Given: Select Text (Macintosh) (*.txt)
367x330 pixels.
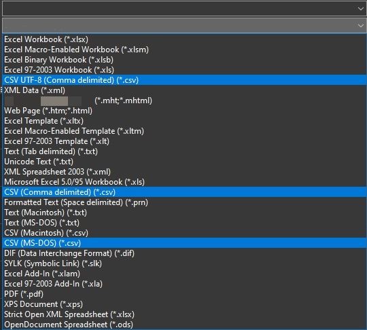Looking at the screenshot, I should pyautogui.click(x=184, y=213).
